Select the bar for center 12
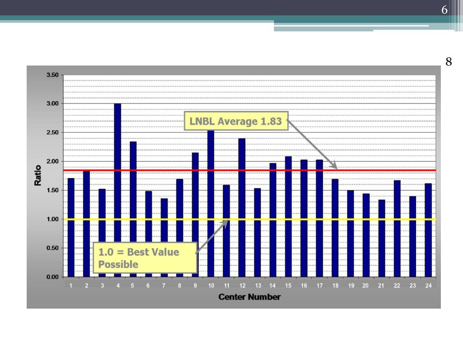This screenshot has width=463, height=347. 242,207
